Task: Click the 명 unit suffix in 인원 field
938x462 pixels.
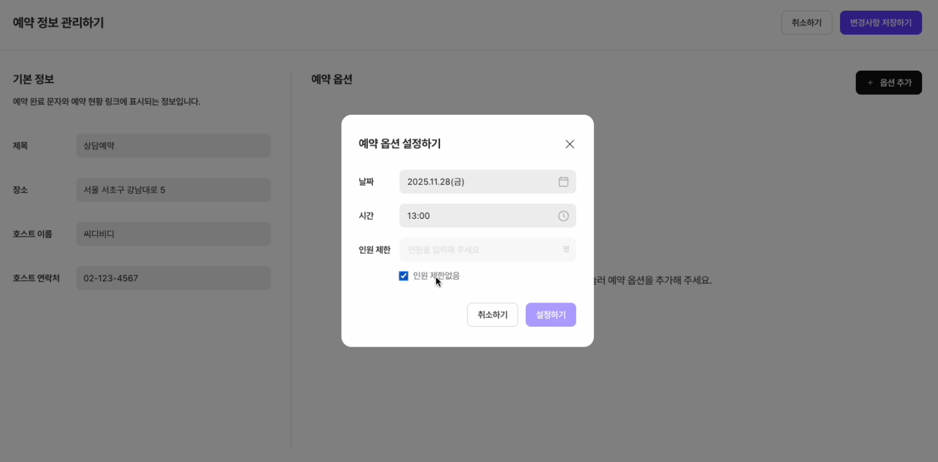Action: [x=566, y=249]
